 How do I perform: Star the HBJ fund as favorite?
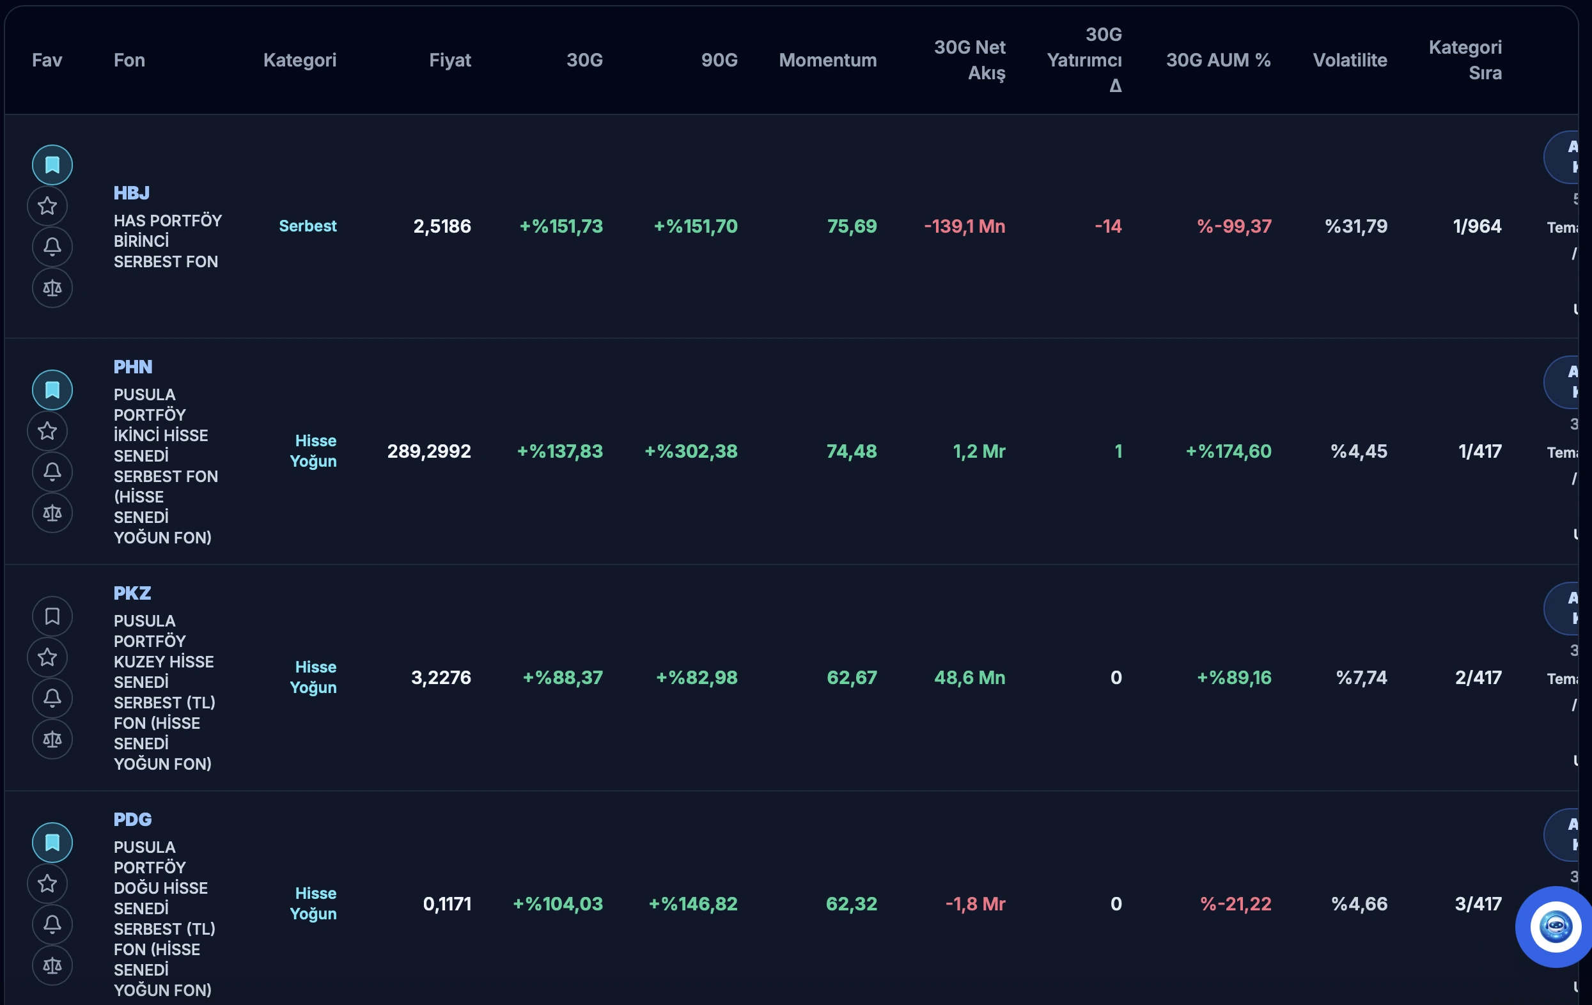click(x=47, y=206)
